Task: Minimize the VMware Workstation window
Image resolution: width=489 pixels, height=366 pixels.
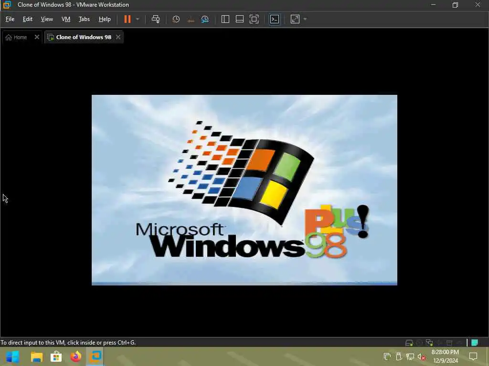Action: pos(433,5)
